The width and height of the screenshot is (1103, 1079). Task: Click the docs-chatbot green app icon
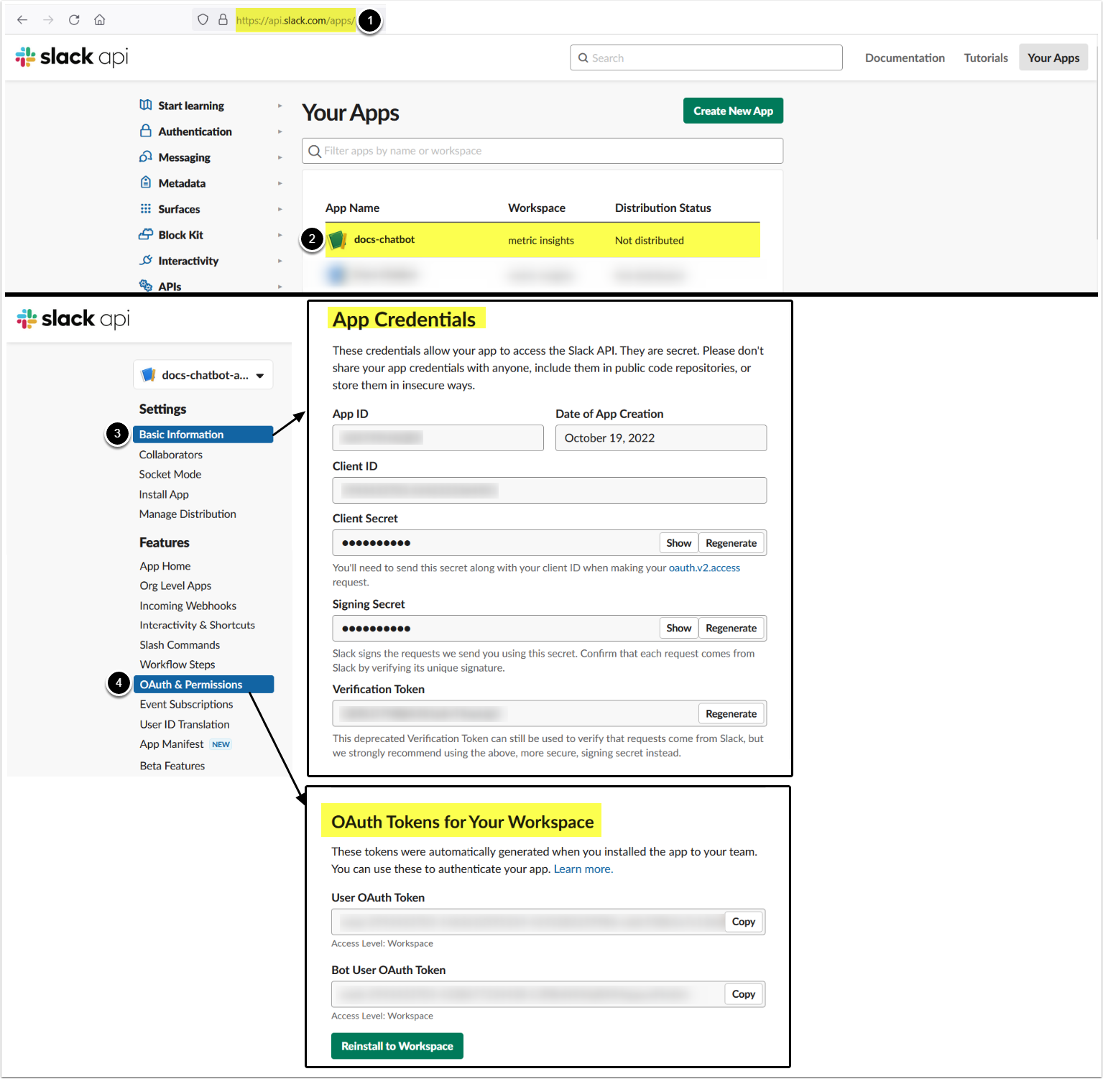pos(337,240)
